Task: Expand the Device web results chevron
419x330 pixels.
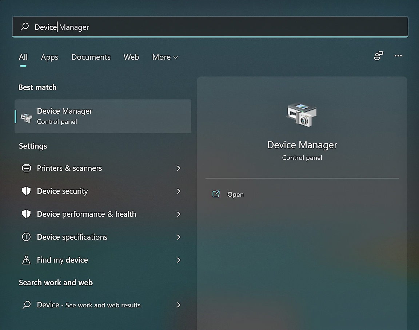Action: point(179,305)
